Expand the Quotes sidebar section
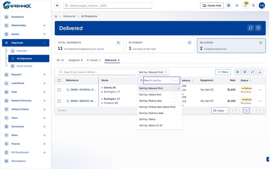271x169 pixels. pyautogui.click(x=44, y=34)
